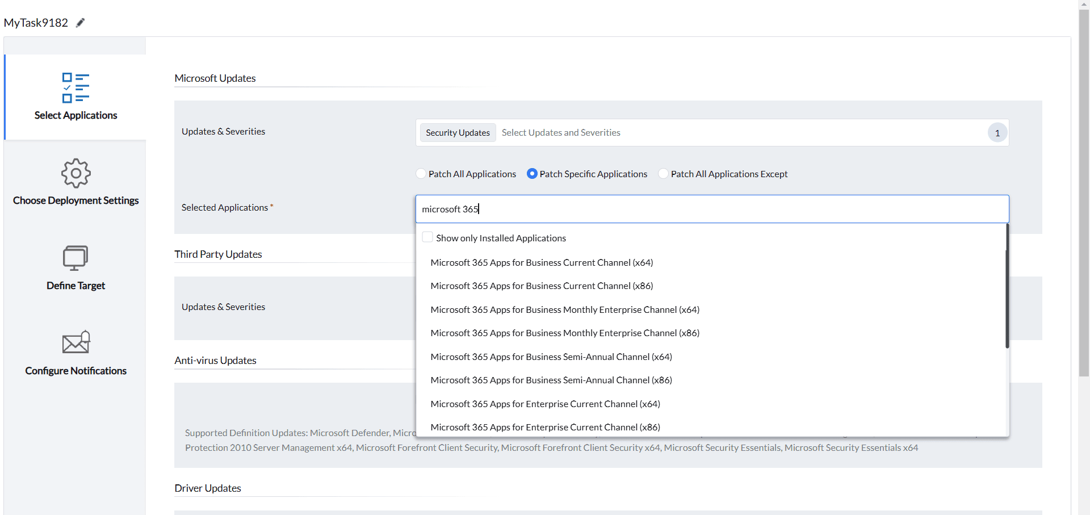Viewport: 1090px width, 515px height.
Task: Click the checklist icon above Select Applications
Action: 76,88
